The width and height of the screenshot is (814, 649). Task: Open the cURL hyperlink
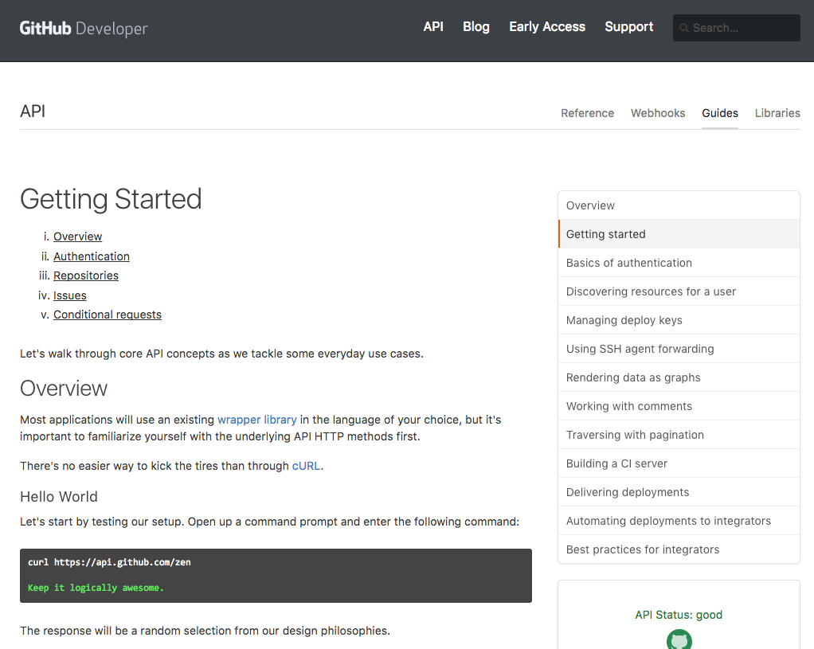tap(306, 466)
